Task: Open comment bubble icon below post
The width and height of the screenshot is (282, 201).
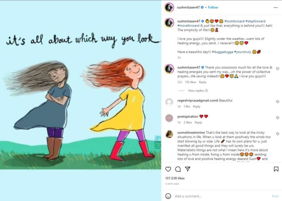Action: click(178, 169)
